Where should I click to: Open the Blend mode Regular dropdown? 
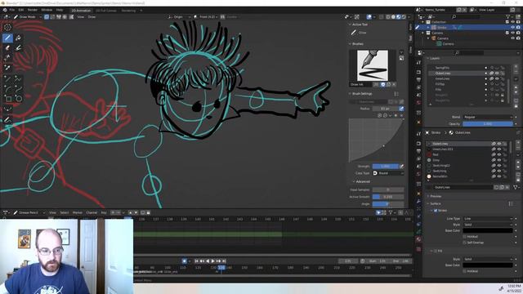tap(488, 117)
